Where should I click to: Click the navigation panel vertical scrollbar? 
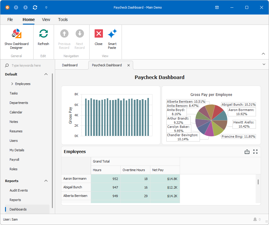[52, 141]
